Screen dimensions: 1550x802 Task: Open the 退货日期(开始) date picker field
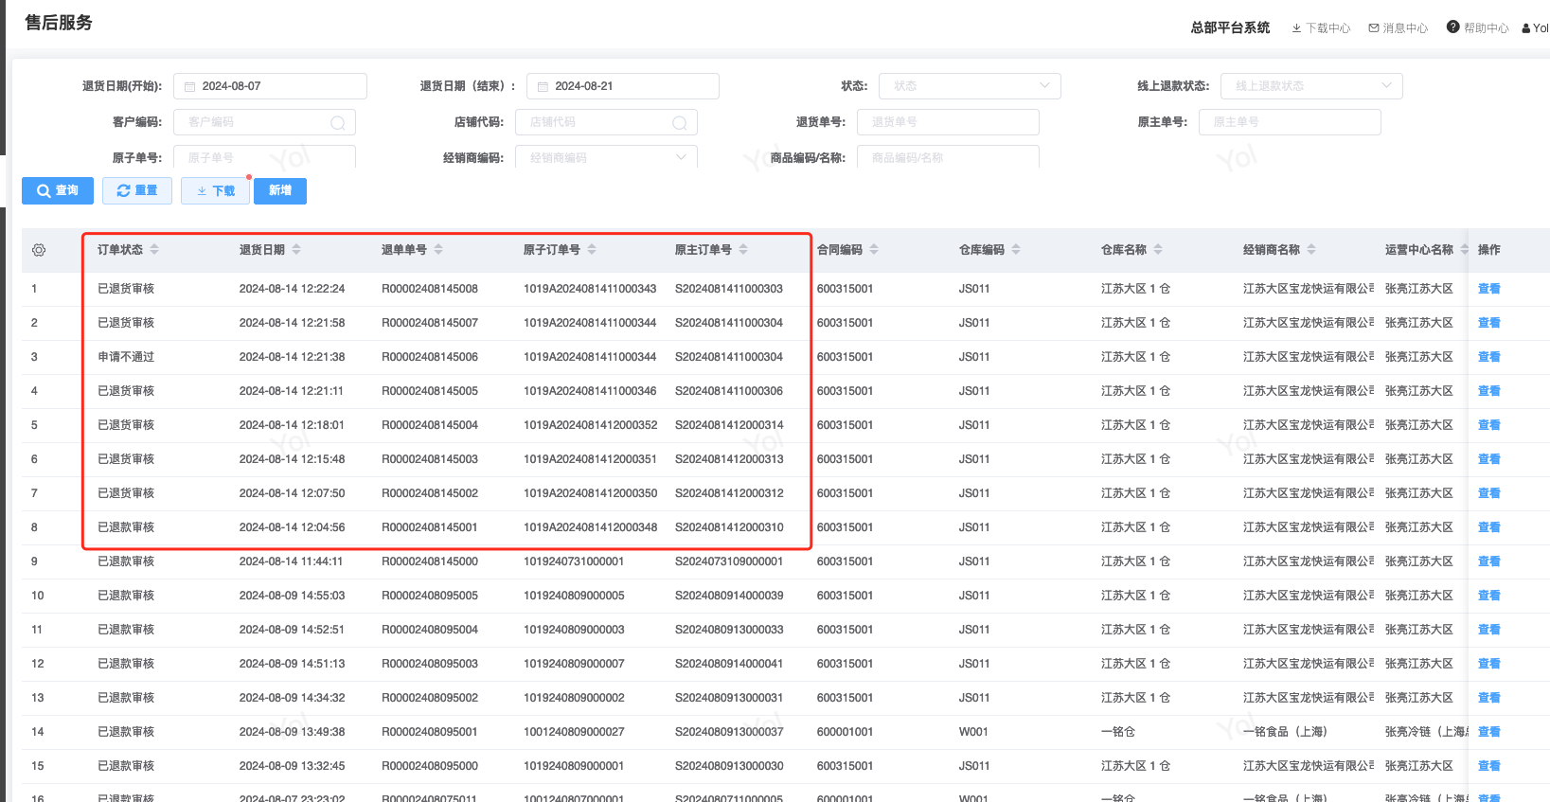[x=270, y=86]
